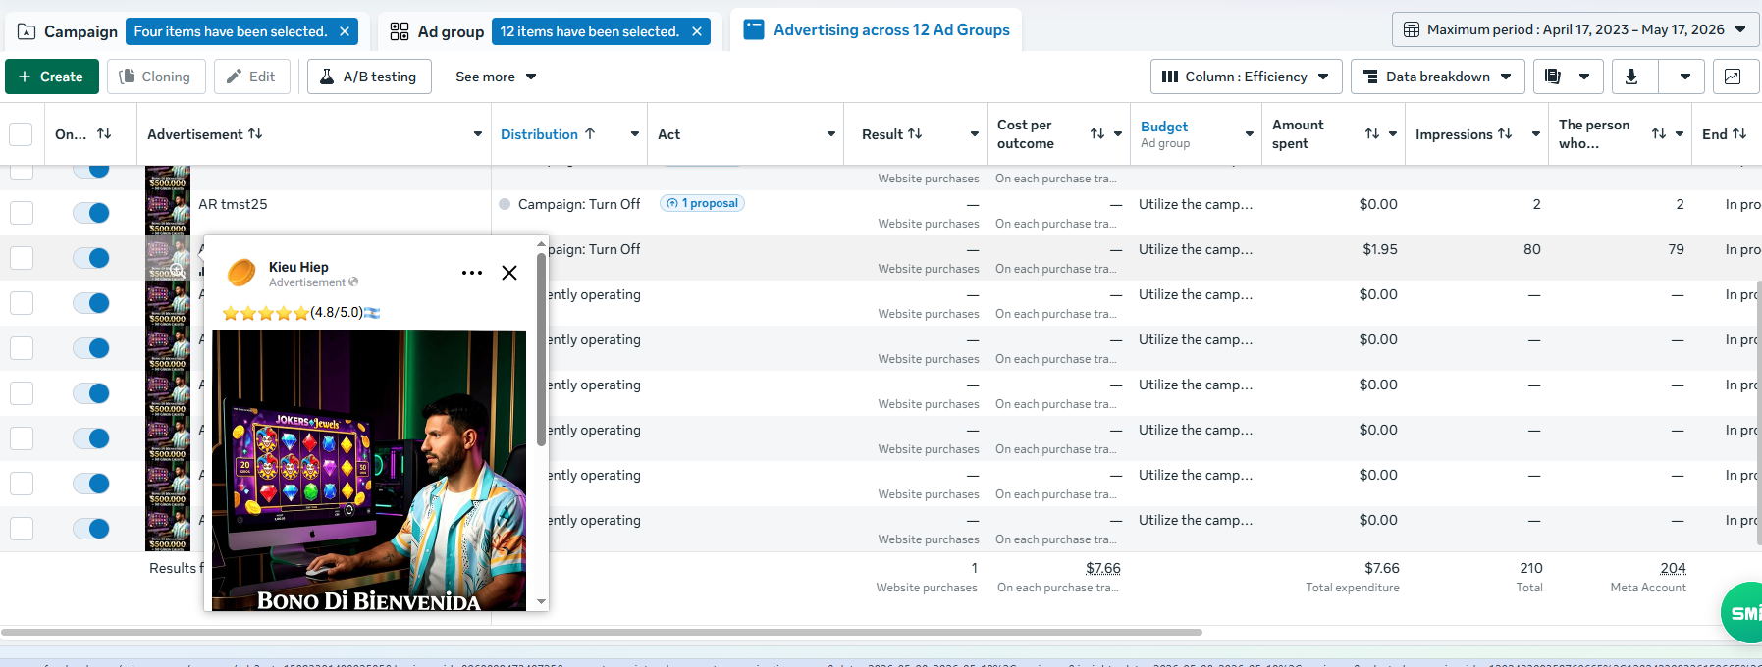Tick checkbox for AR tmst25 row
This screenshot has width=1762, height=667.
pyautogui.click(x=22, y=213)
